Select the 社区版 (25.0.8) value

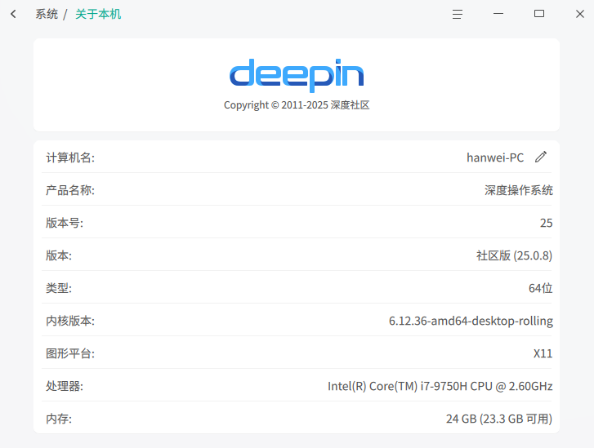515,255
